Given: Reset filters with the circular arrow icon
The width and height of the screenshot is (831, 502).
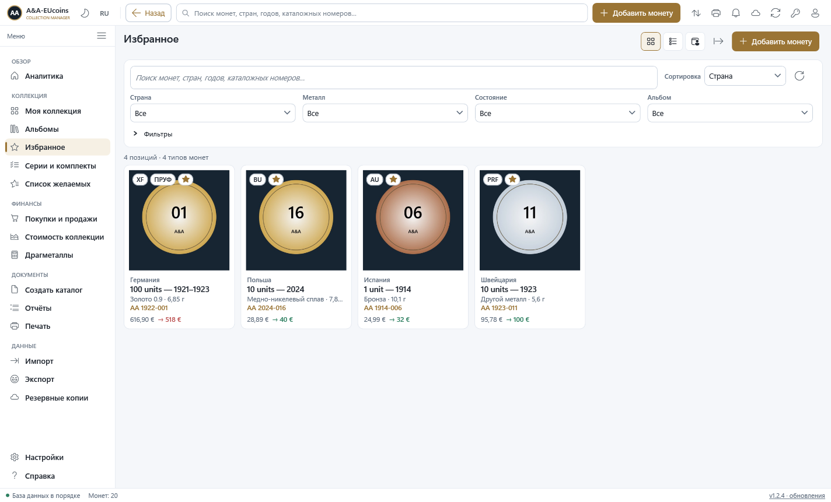Looking at the screenshot, I should pos(799,76).
